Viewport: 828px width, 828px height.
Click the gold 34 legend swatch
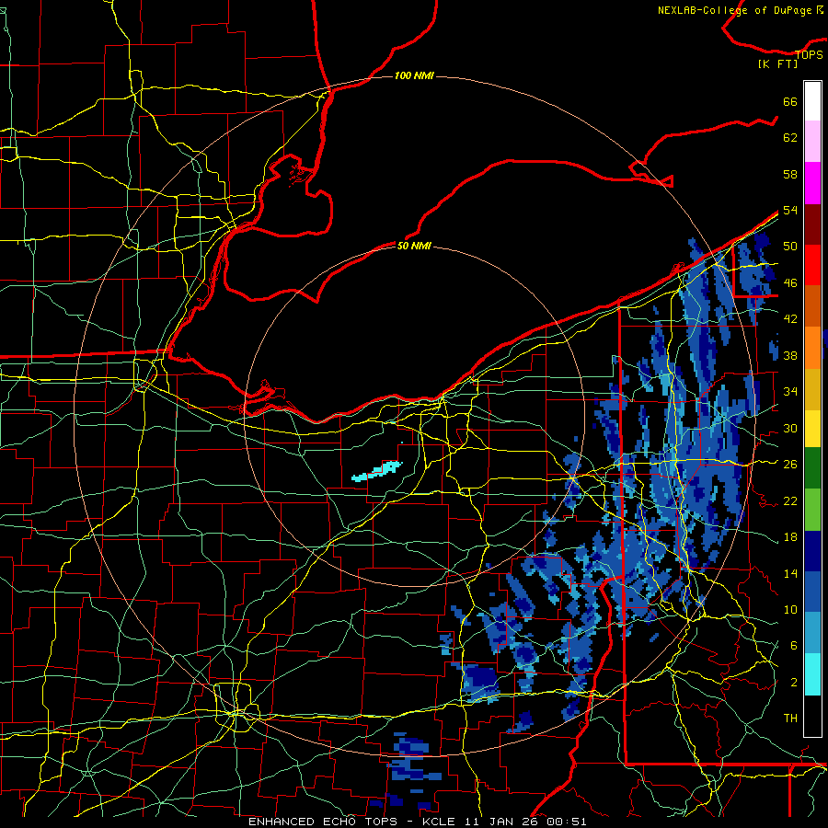[812, 389]
